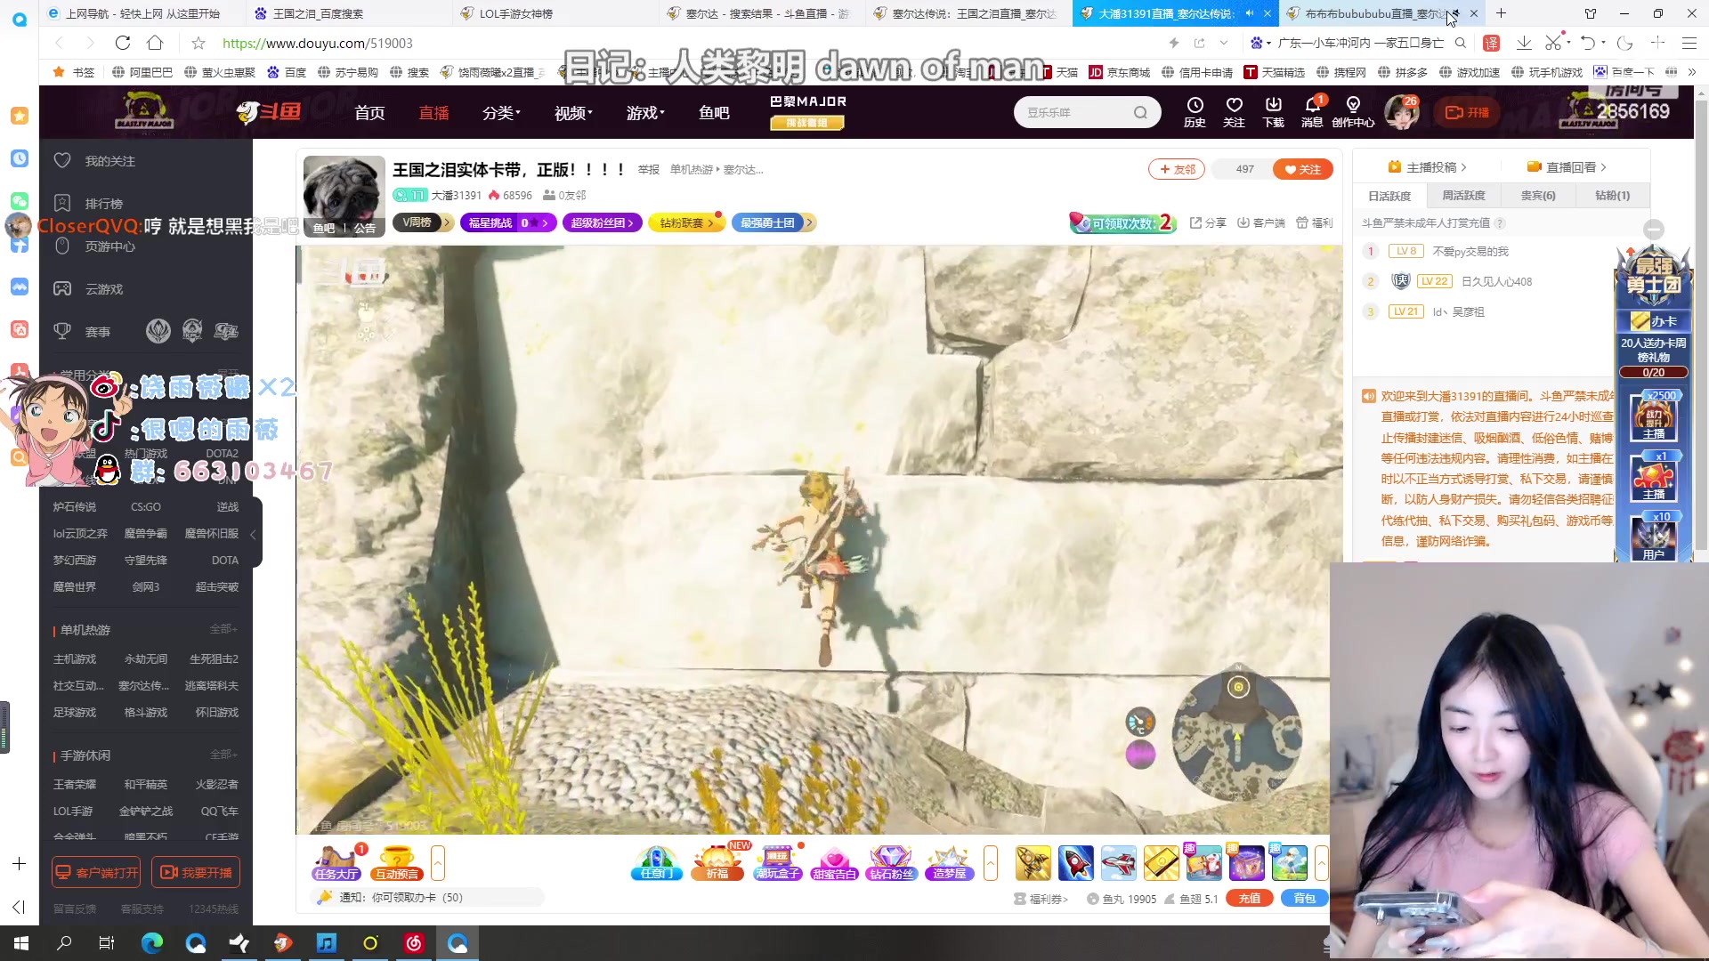Expand 游戏 dropdown in nav
Viewport: 1709px width, 961px height.
pos(645,113)
